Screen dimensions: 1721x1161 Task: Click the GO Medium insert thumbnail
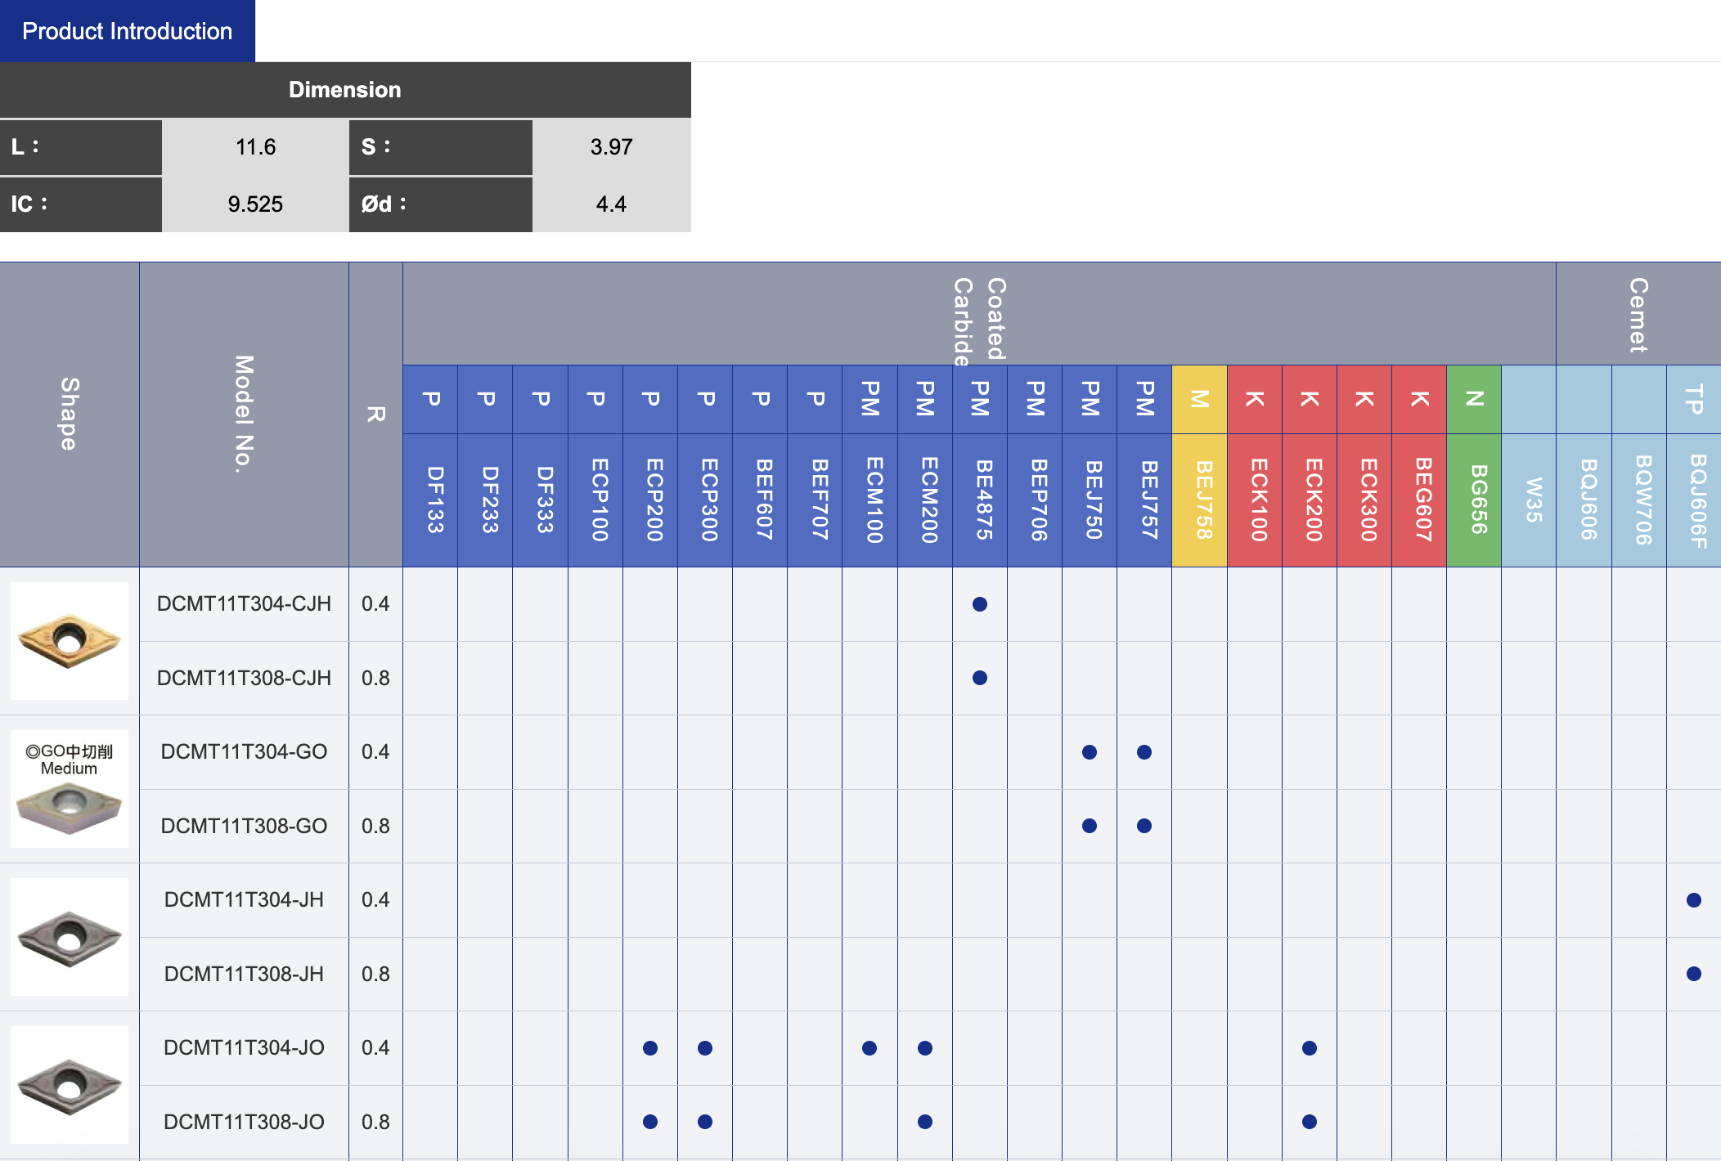click(x=70, y=789)
